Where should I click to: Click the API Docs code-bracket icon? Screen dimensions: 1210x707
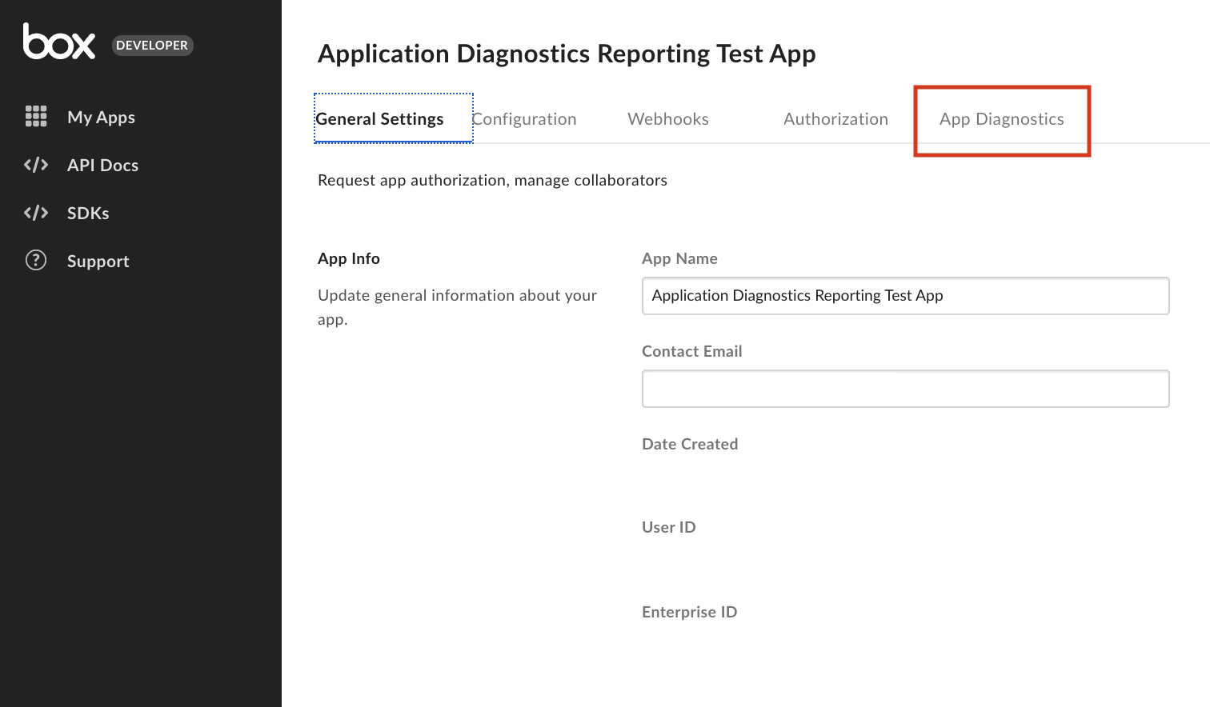click(36, 165)
